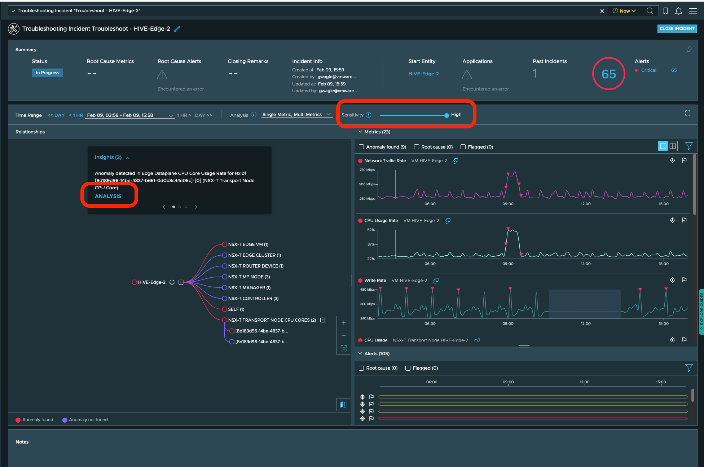Click the CLOSE INCIDENT button
The width and height of the screenshot is (704, 467).
[677, 28]
